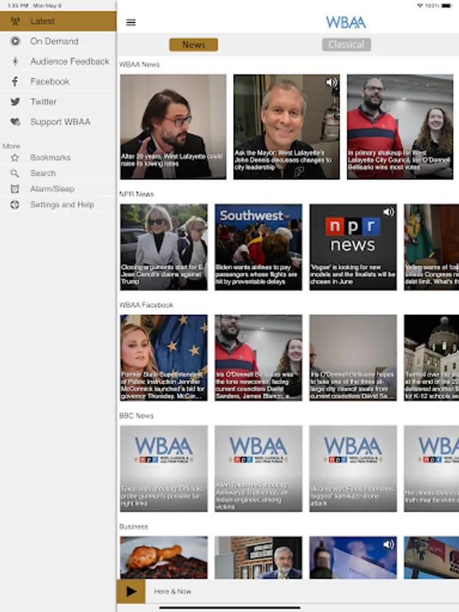Open Business man in suit thumbnail
The image size is (459, 612).
tap(258, 558)
